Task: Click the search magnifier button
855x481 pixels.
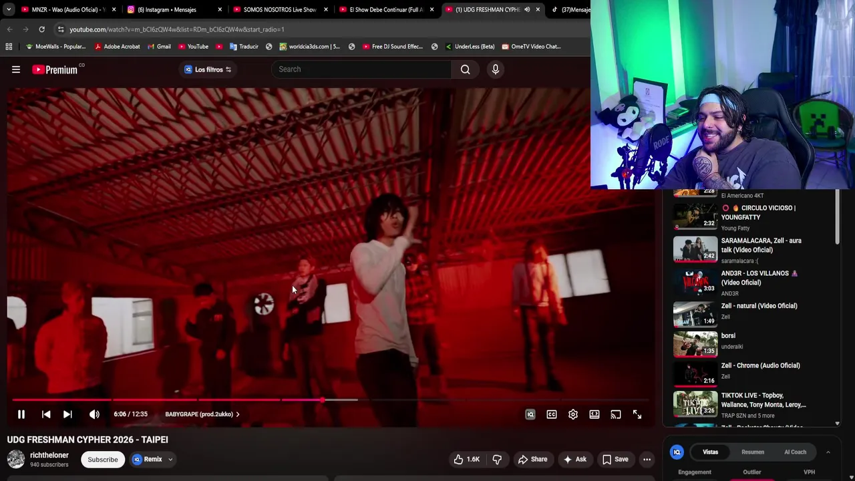Action: point(465,69)
